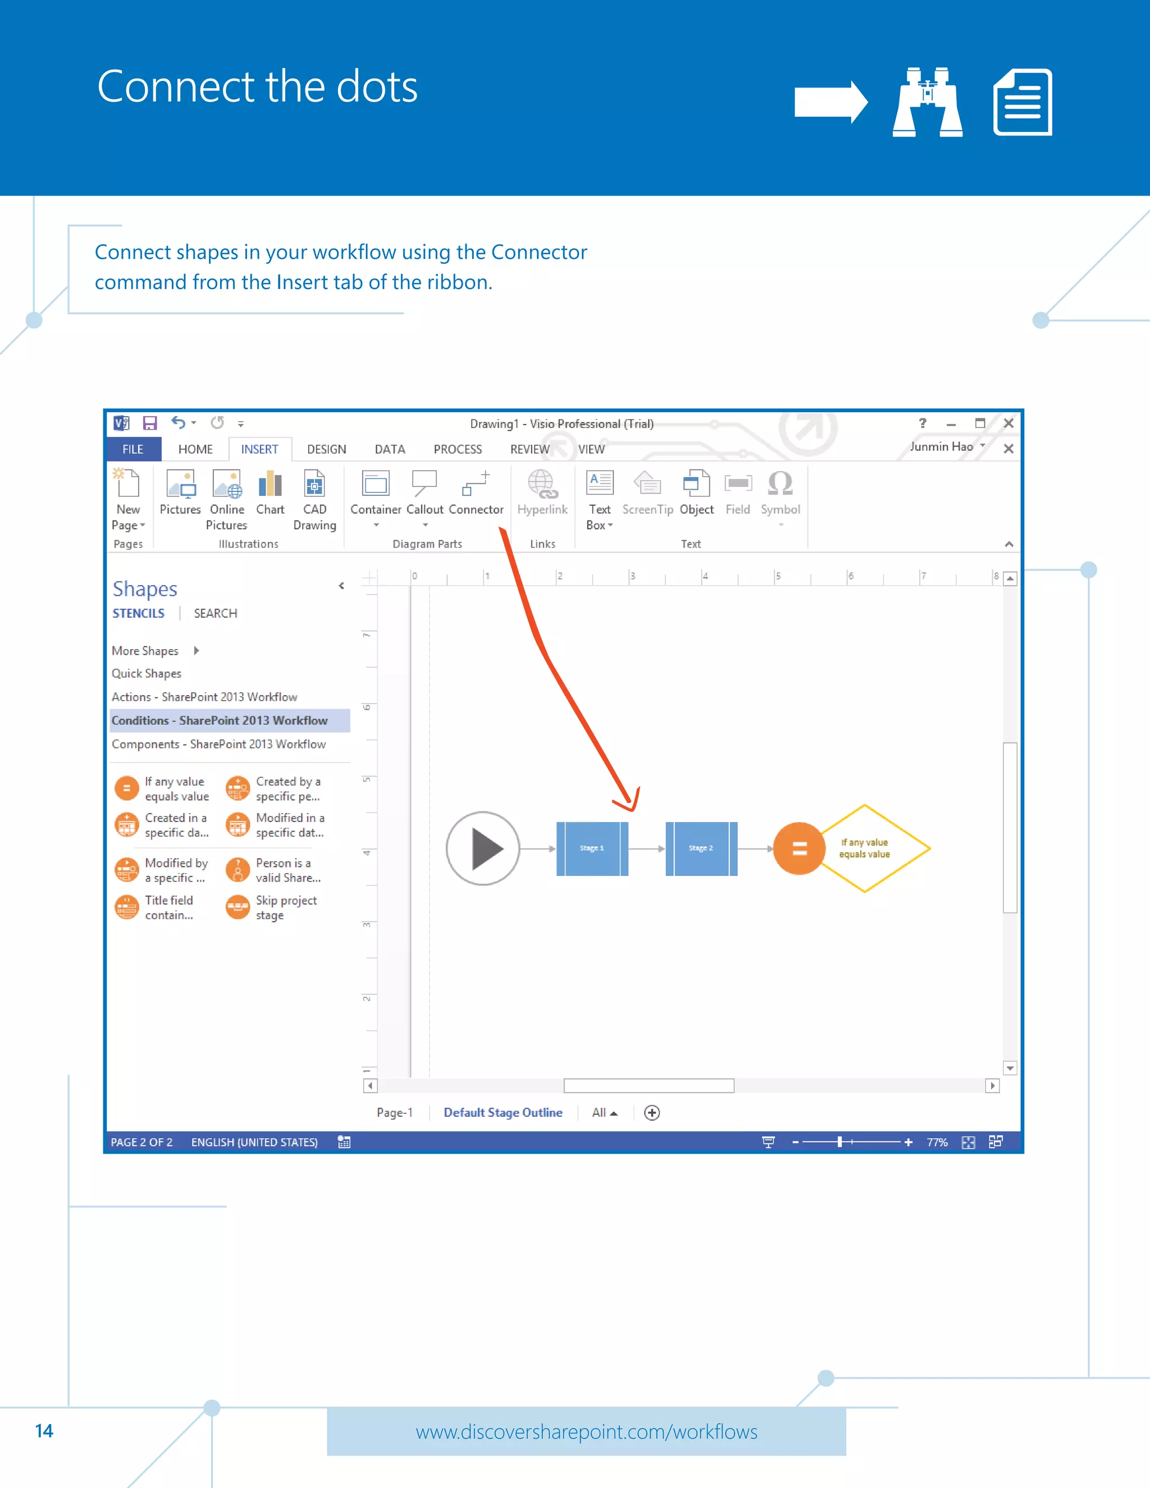Switch to the REVIEW tab
Viewport: 1150px width, 1488px height.
[530, 449]
